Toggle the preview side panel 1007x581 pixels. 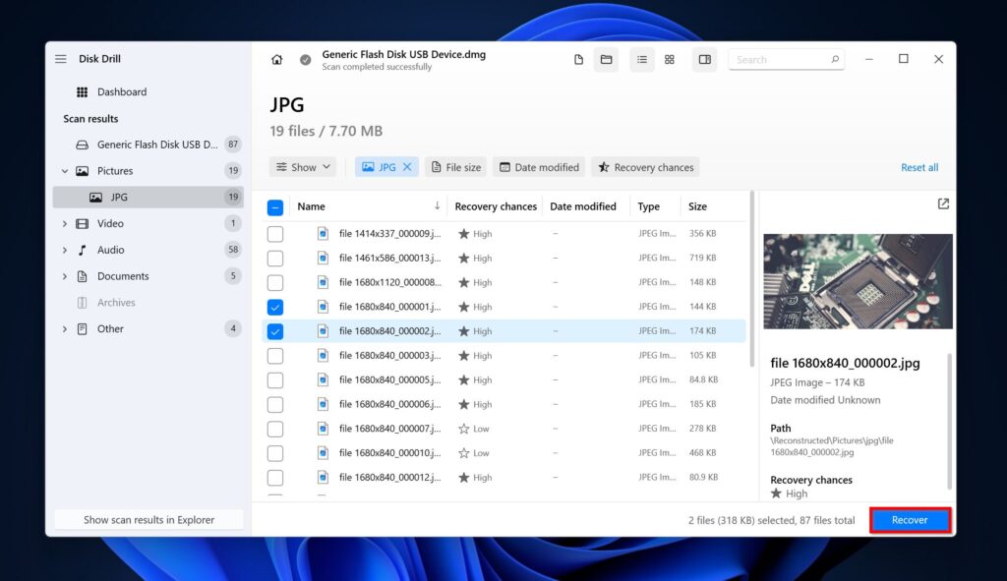704,59
